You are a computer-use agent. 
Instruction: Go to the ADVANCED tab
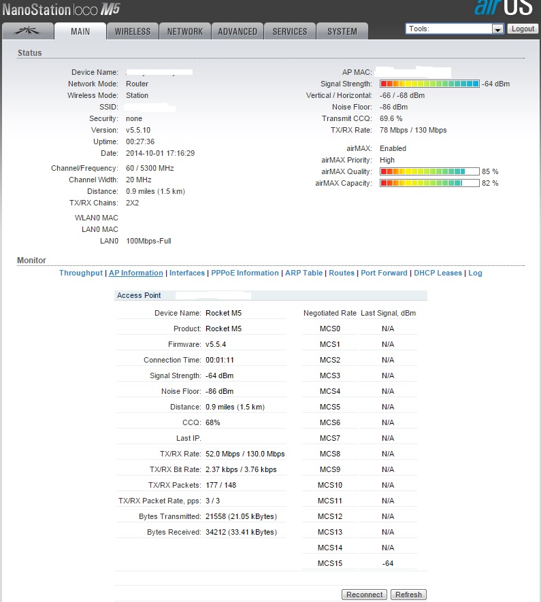[x=237, y=31]
